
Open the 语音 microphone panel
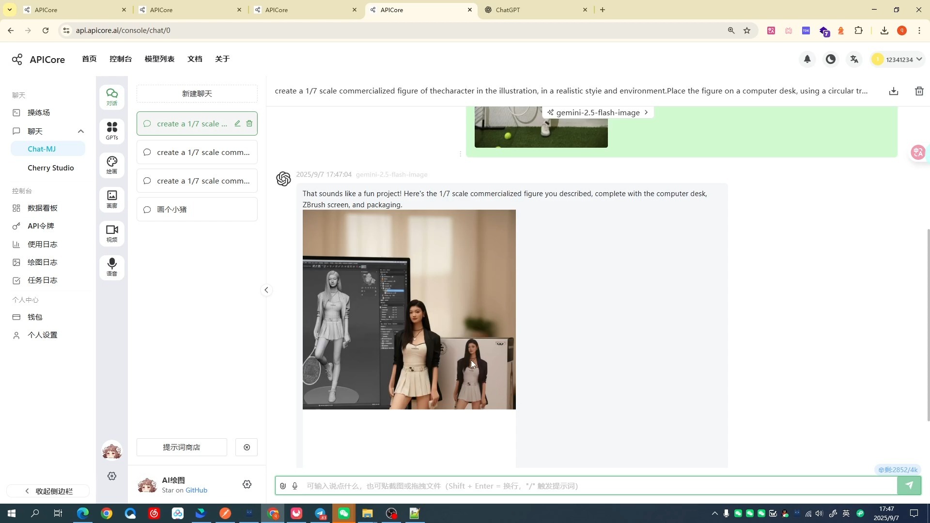112,267
